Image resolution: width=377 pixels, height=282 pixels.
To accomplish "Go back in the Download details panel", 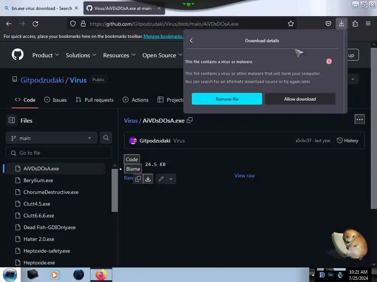I will pyautogui.click(x=191, y=40).
